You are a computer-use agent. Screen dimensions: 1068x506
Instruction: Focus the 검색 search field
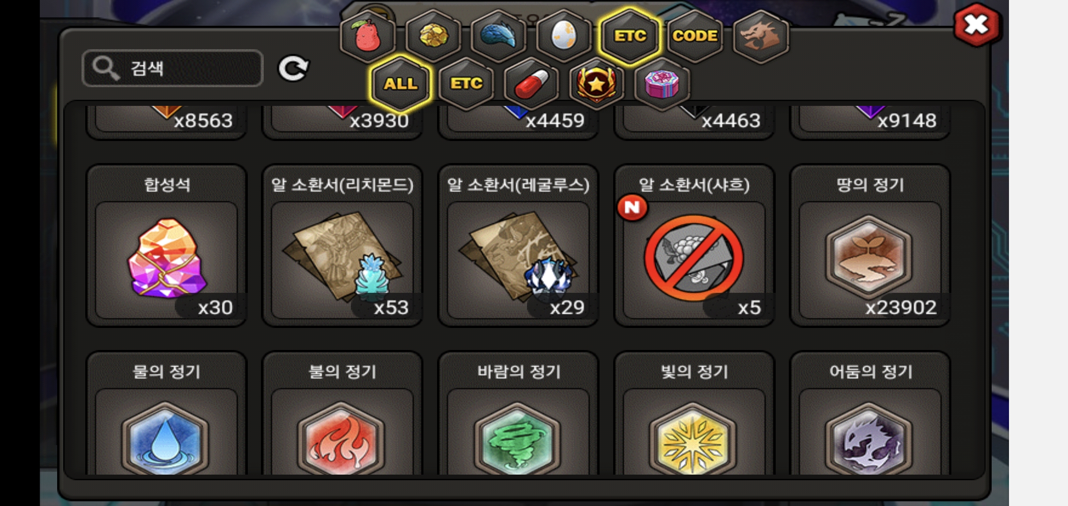172,68
